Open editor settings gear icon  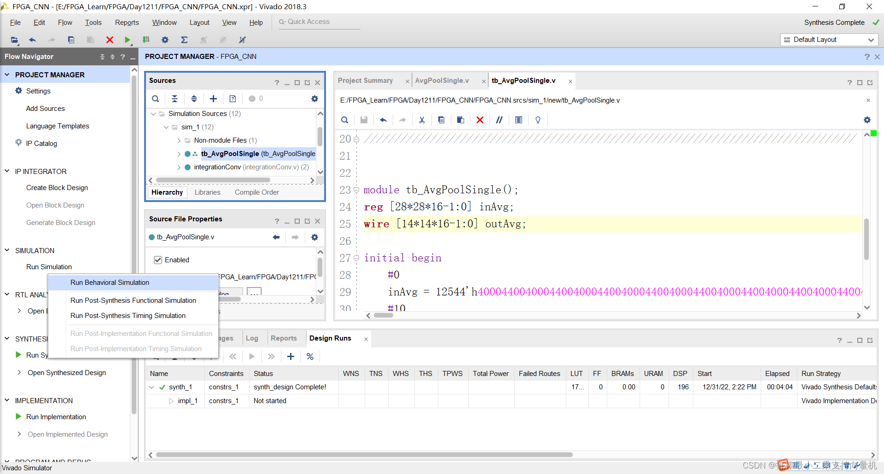tap(867, 120)
